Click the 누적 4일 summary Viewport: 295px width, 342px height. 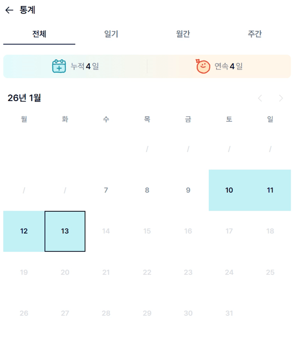pos(85,66)
